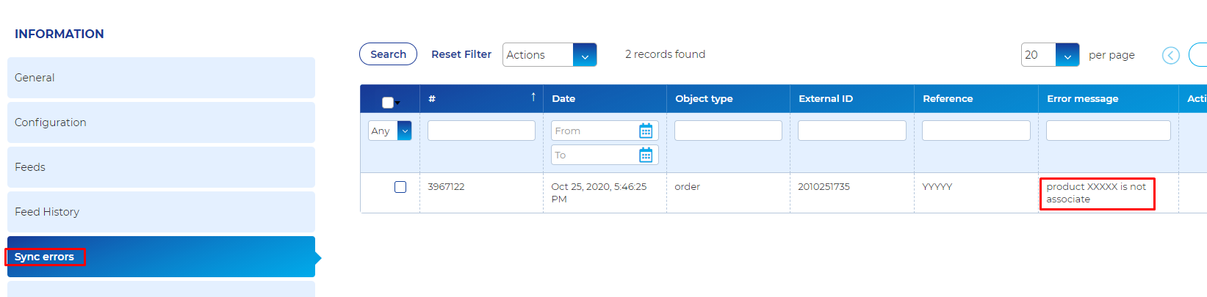Open the From date calendar picker

click(646, 131)
